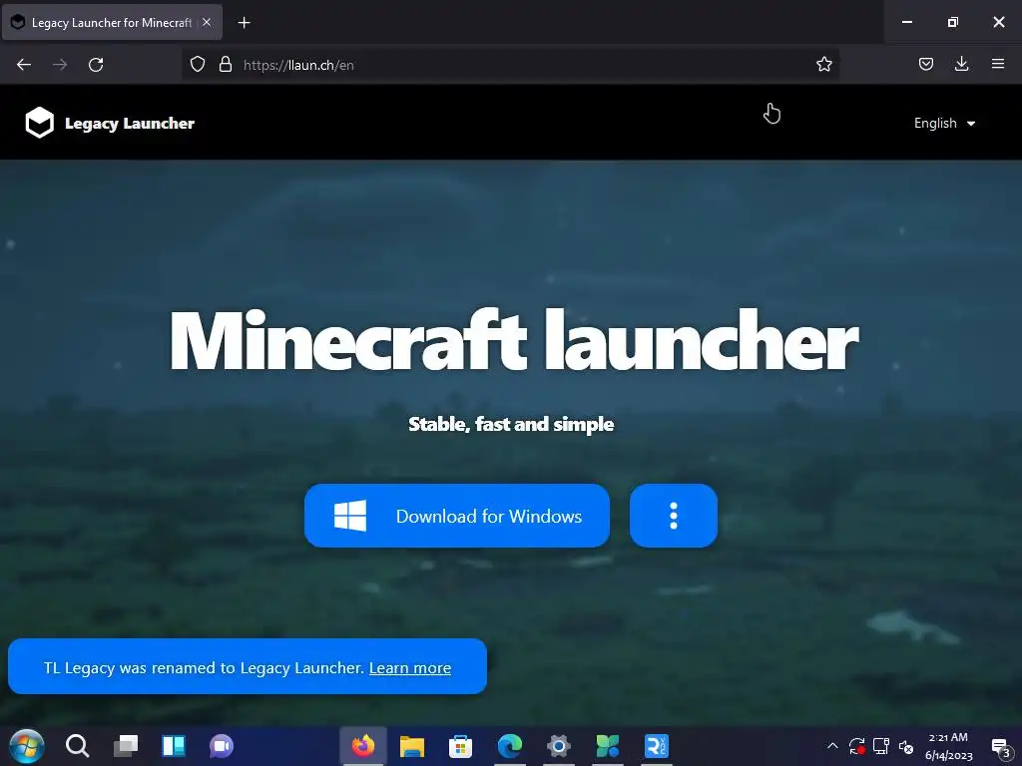Click the Firefox forward arrow button
Screen dimensions: 1022x766
pos(60,65)
